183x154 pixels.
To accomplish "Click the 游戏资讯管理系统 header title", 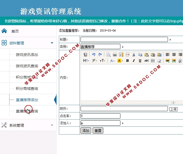I will point(51,11).
